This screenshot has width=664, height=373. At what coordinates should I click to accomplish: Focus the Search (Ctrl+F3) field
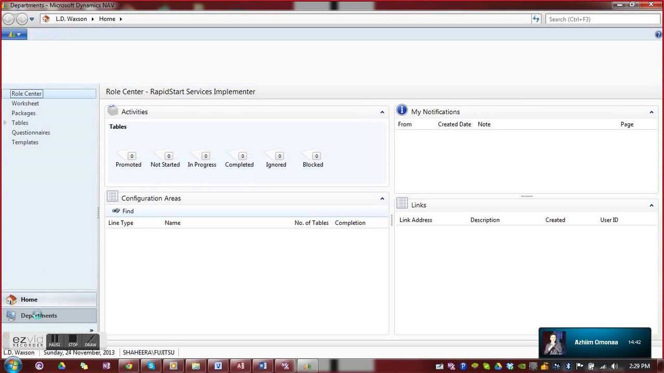click(603, 19)
